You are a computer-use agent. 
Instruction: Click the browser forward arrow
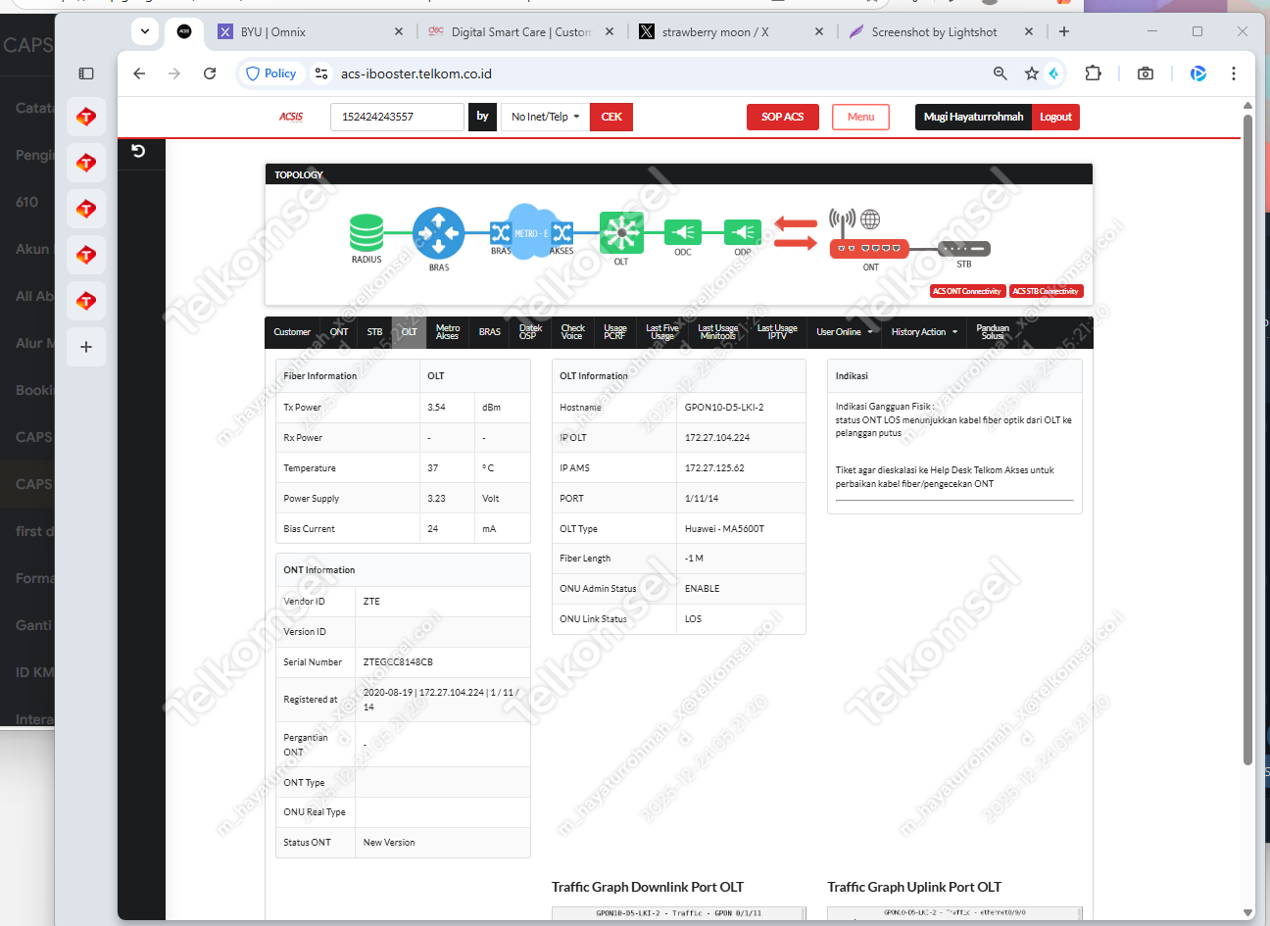(x=174, y=73)
